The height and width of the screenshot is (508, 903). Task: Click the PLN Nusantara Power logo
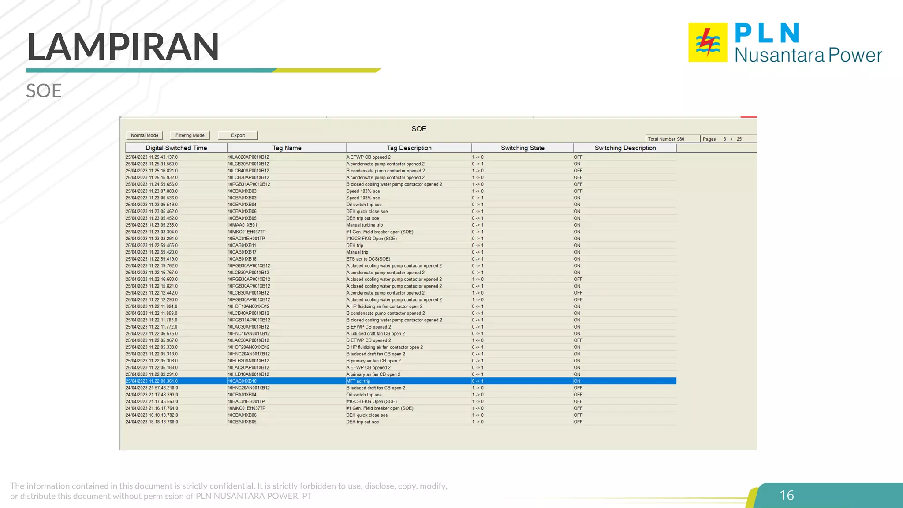click(x=785, y=43)
